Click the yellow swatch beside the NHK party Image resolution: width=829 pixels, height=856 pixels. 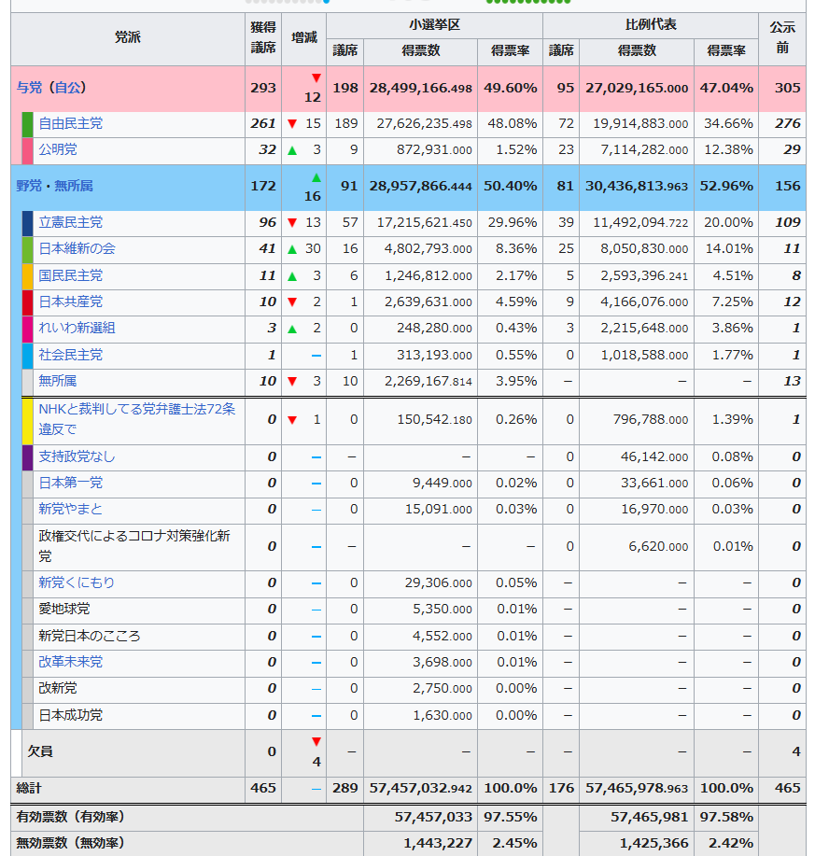(27, 421)
